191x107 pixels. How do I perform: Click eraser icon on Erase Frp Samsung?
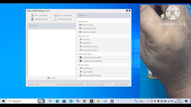pos(81,46)
